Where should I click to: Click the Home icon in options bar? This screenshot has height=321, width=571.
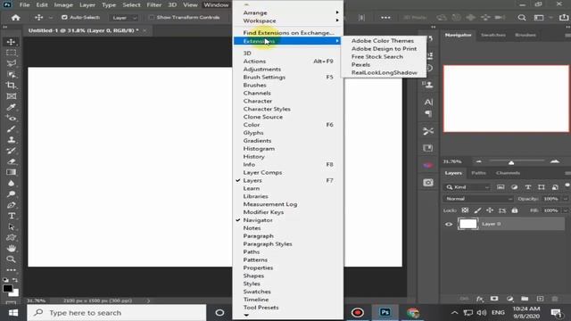pos(15,18)
